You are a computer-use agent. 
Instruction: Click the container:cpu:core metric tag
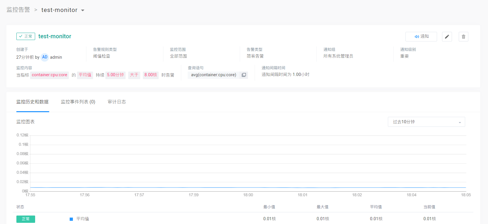49,75
